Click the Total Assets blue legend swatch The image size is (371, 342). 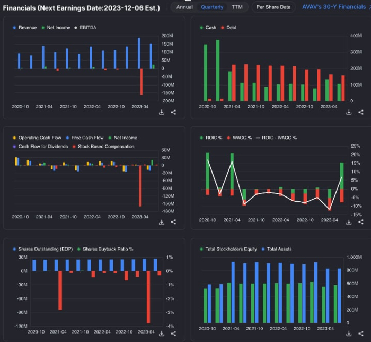[263, 249]
